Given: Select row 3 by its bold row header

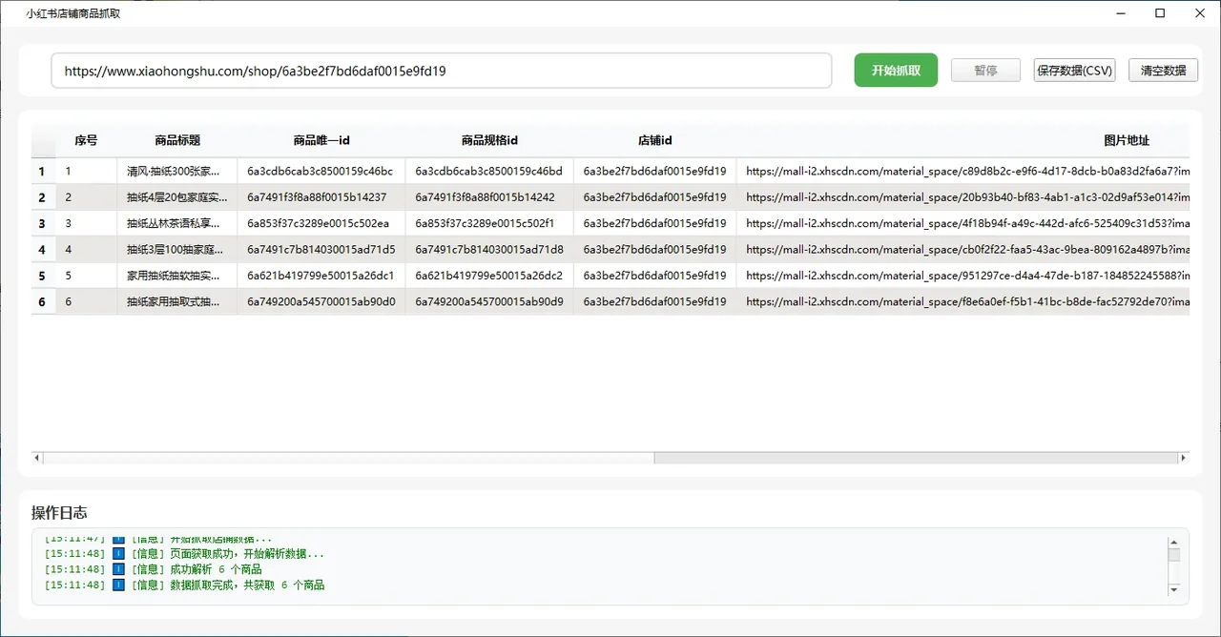Looking at the screenshot, I should pyautogui.click(x=43, y=223).
